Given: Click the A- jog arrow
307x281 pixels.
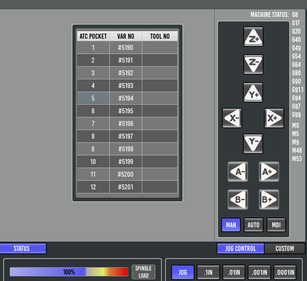Looking at the screenshot, I should [x=238, y=172].
